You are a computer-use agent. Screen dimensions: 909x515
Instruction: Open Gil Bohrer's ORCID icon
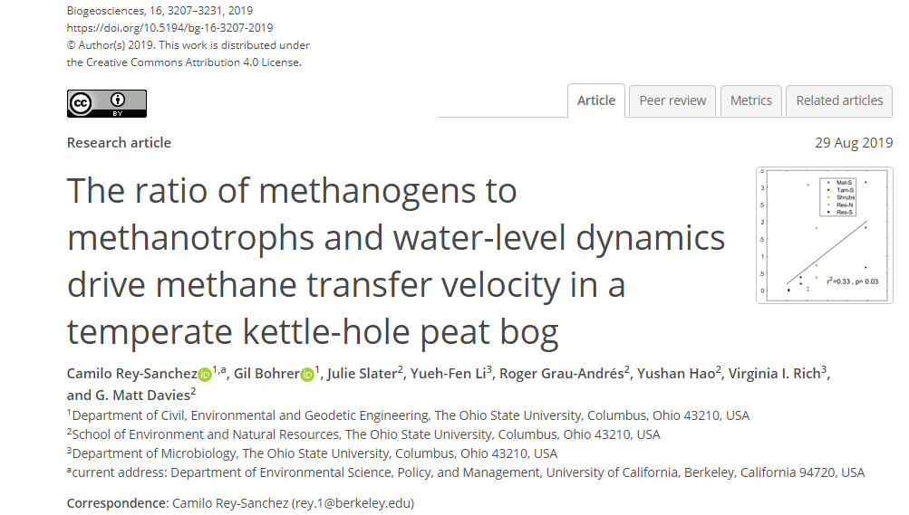pos(307,375)
